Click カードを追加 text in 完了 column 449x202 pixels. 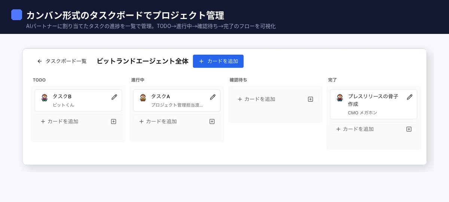pos(358,129)
